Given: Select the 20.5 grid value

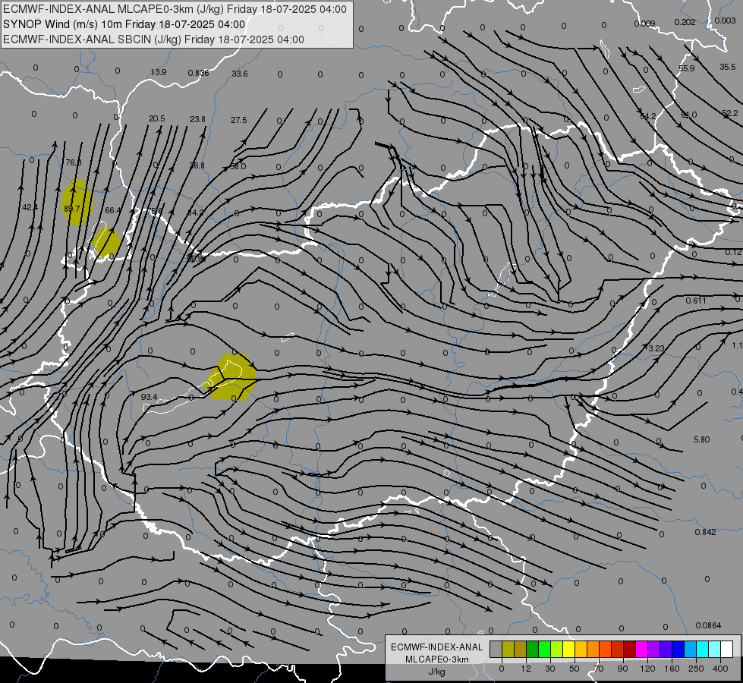Looking at the screenshot, I should click(x=157, y=118).
